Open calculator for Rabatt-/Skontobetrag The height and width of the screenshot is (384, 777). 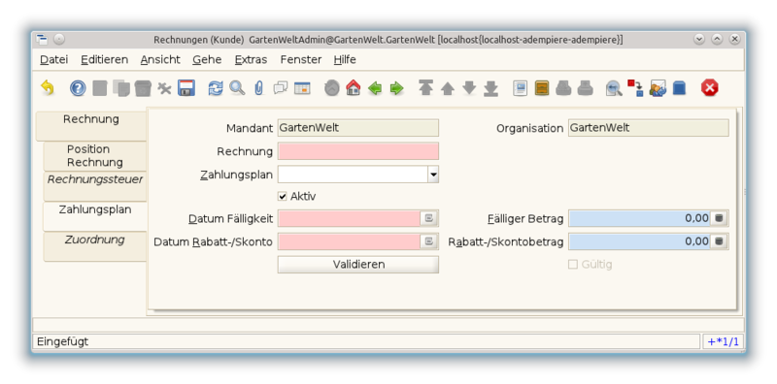719,241
